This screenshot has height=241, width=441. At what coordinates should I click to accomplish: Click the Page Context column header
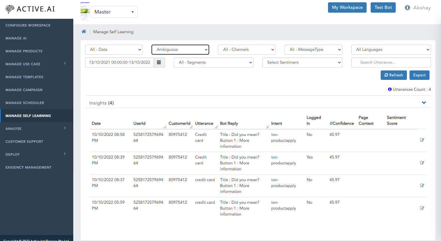coord(366,120)
